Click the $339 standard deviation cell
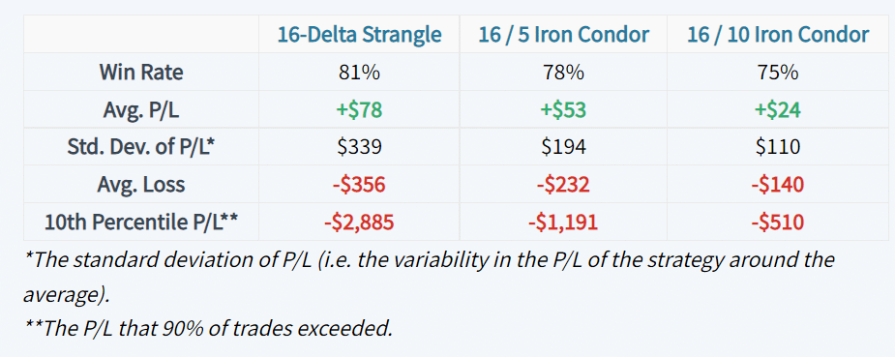The width and height of the screenshot is (895, 357). [359, 147]
